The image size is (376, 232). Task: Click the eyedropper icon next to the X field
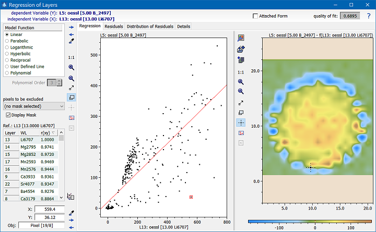72,213
